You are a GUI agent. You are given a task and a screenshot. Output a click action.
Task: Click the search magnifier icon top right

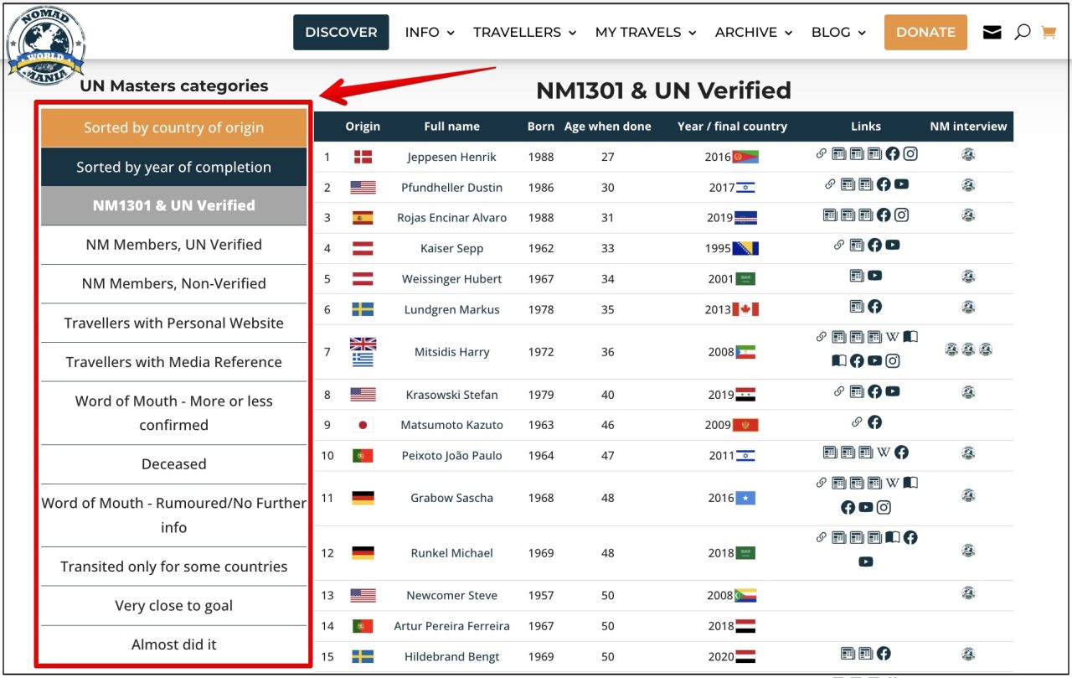1022,31
